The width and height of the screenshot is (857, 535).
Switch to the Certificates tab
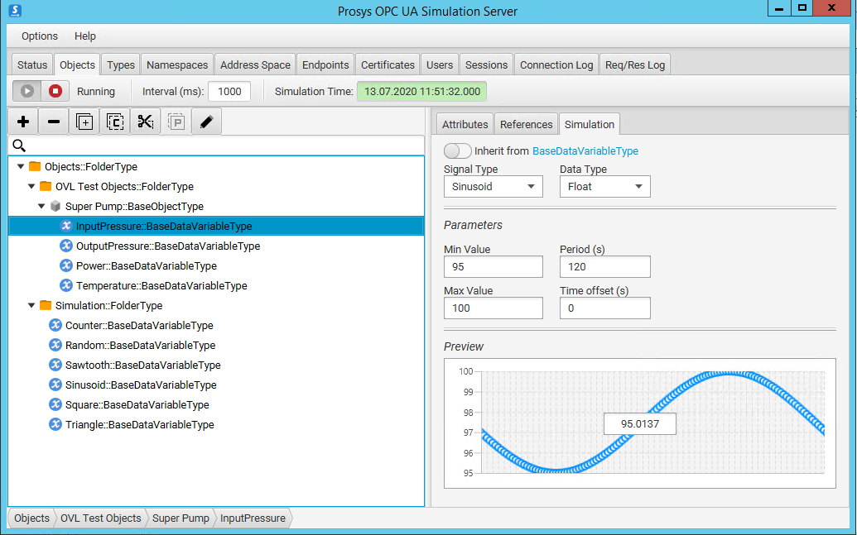coord(388,65)
